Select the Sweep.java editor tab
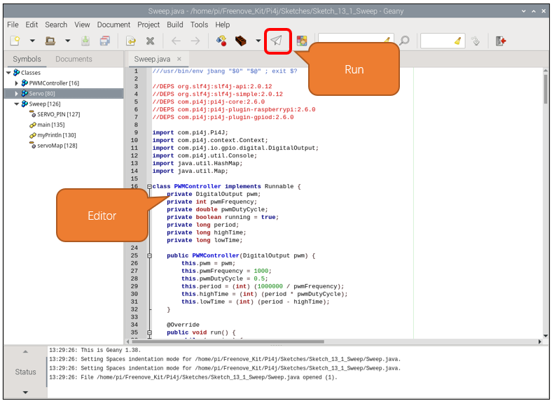 tap(152, 59)
